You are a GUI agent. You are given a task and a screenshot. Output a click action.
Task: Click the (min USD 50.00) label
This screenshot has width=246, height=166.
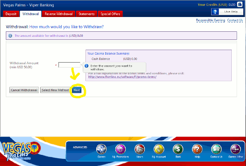[21, 67]
